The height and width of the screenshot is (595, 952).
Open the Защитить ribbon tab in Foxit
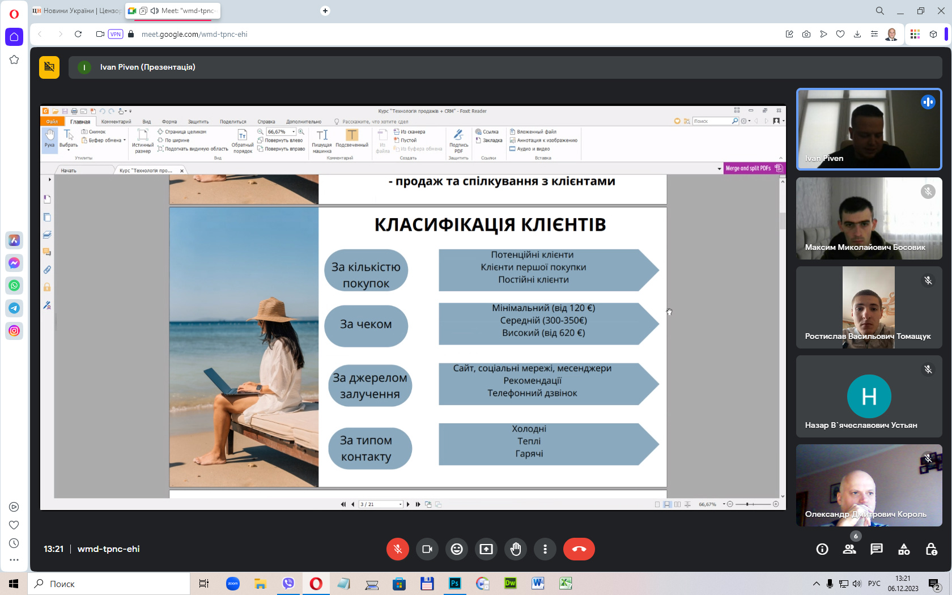[x=198, y=122]
